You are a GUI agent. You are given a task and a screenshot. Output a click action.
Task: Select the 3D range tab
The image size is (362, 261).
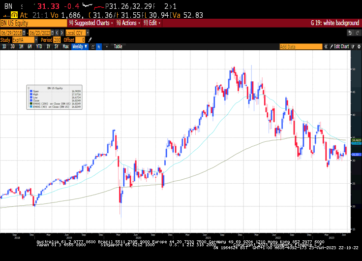tap(13, 46)
